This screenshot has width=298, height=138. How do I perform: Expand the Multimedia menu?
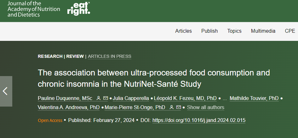coord(263,31)
